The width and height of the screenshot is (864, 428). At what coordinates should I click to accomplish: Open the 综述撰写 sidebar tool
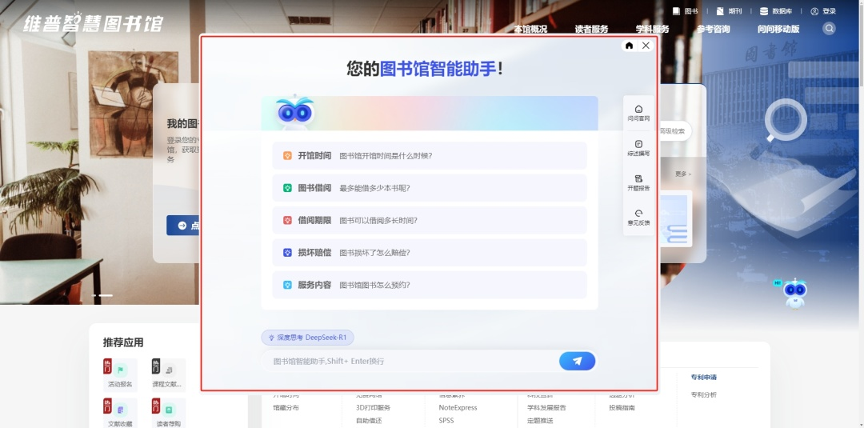click(x=638, y=147)
